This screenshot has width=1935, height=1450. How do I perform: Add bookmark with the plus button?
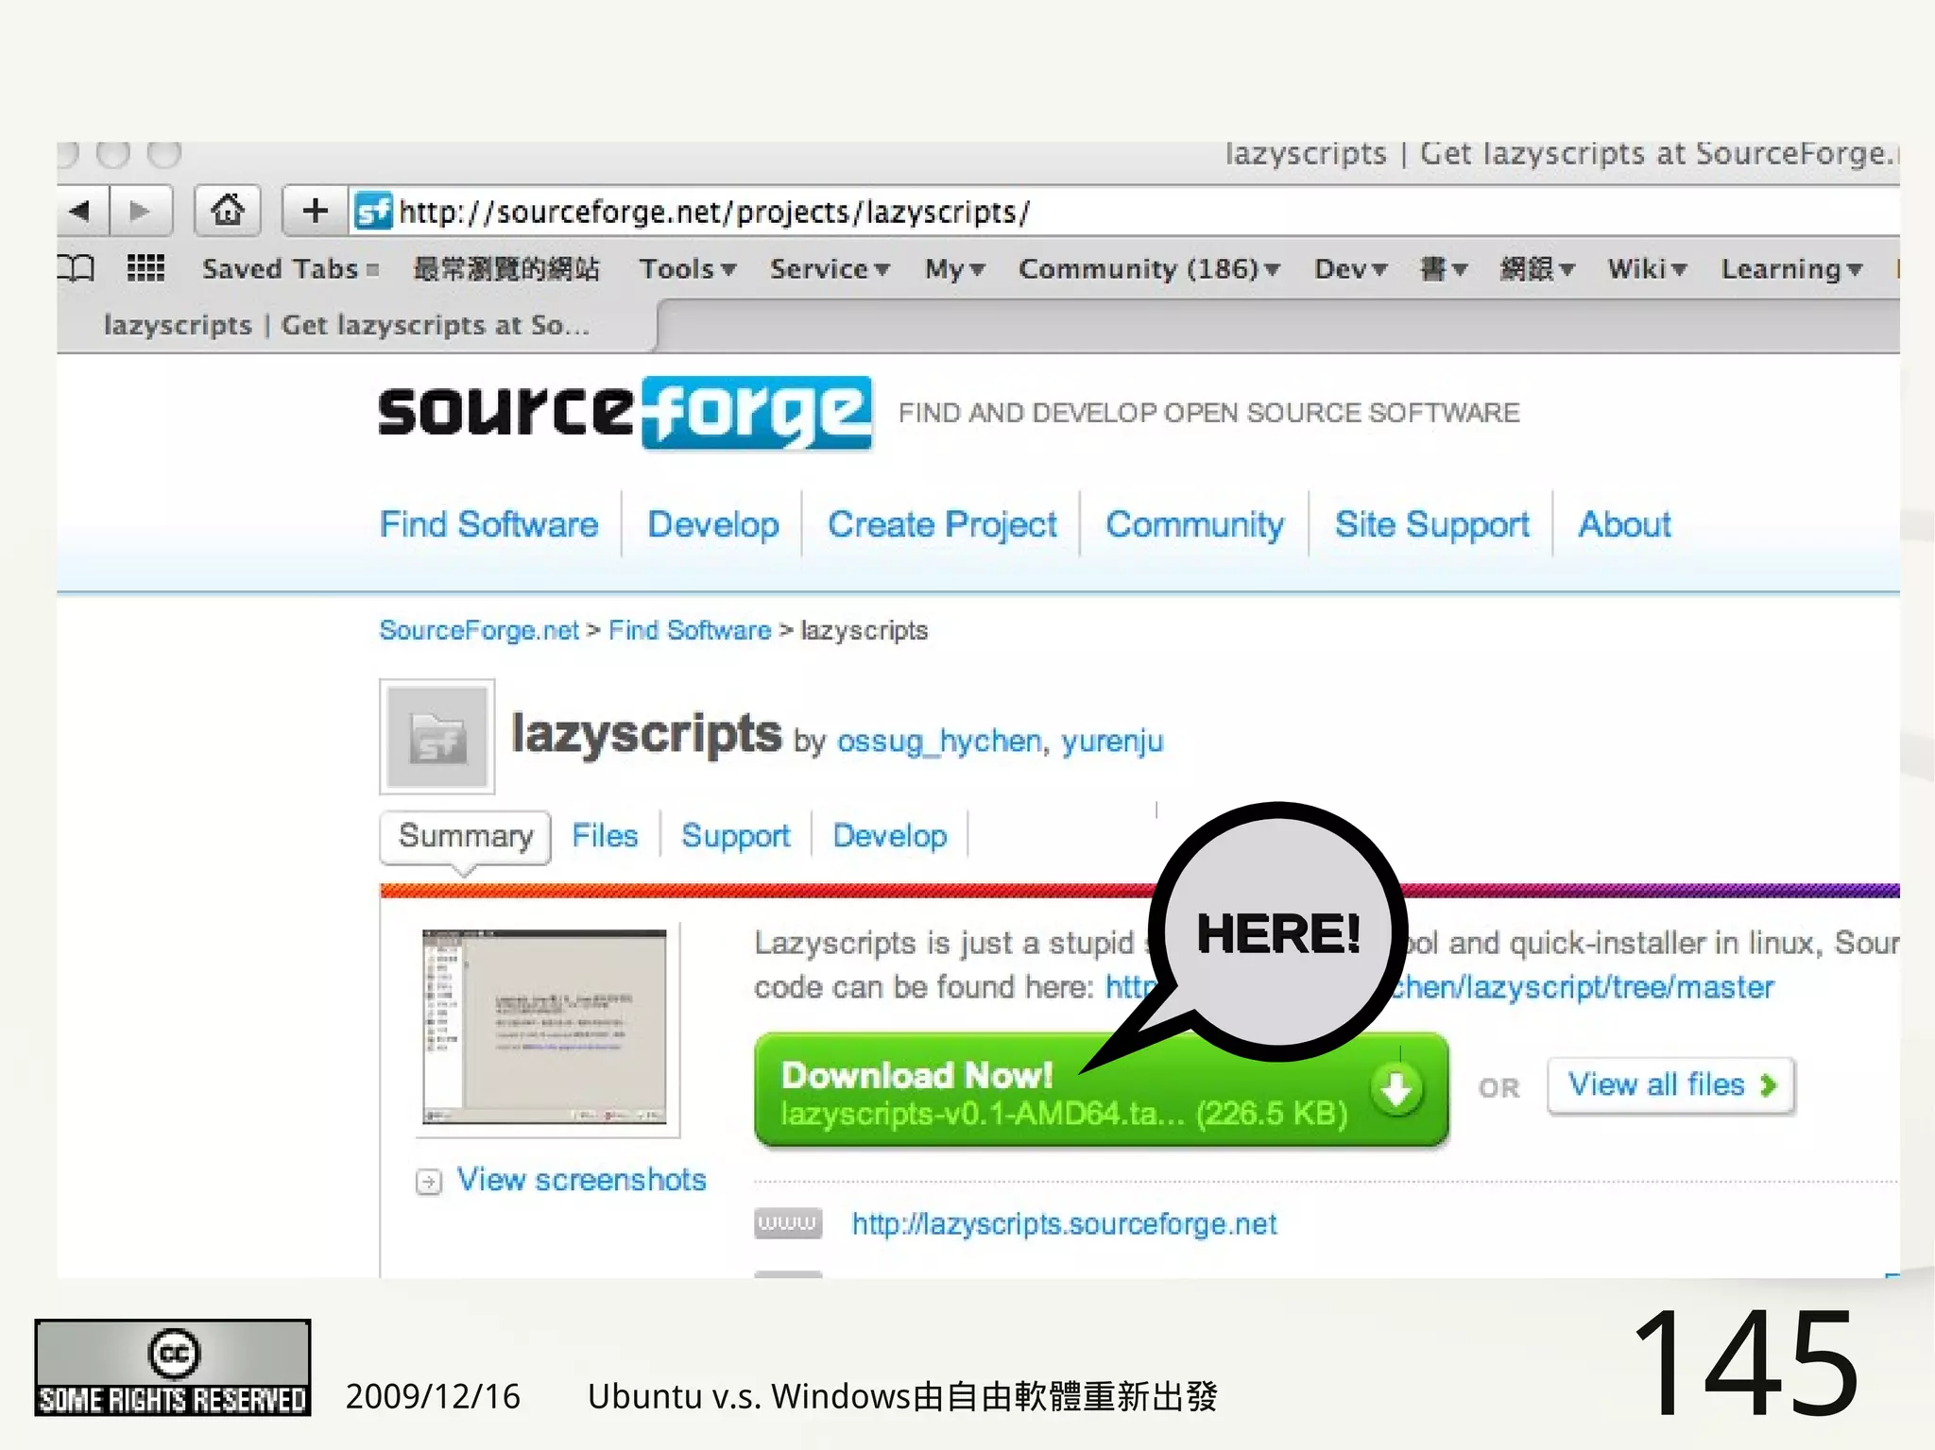click(316, 210)
